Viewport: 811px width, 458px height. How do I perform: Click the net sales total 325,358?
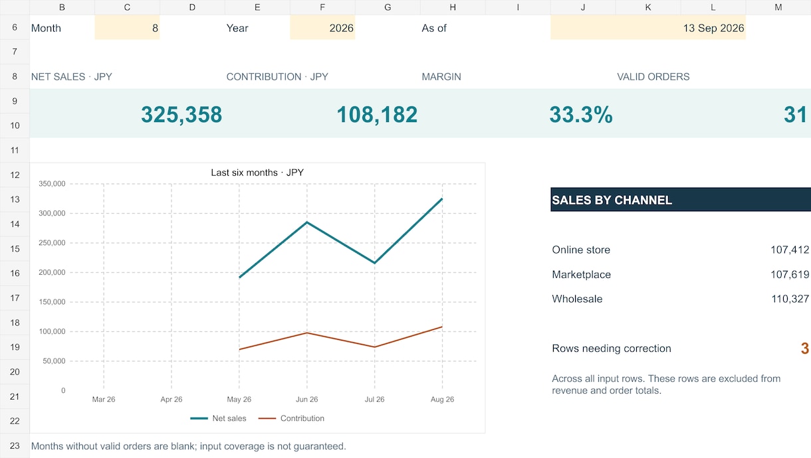181,115
